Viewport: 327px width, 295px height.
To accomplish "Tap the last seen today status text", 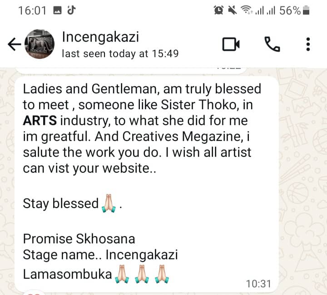I will point(120,53).
